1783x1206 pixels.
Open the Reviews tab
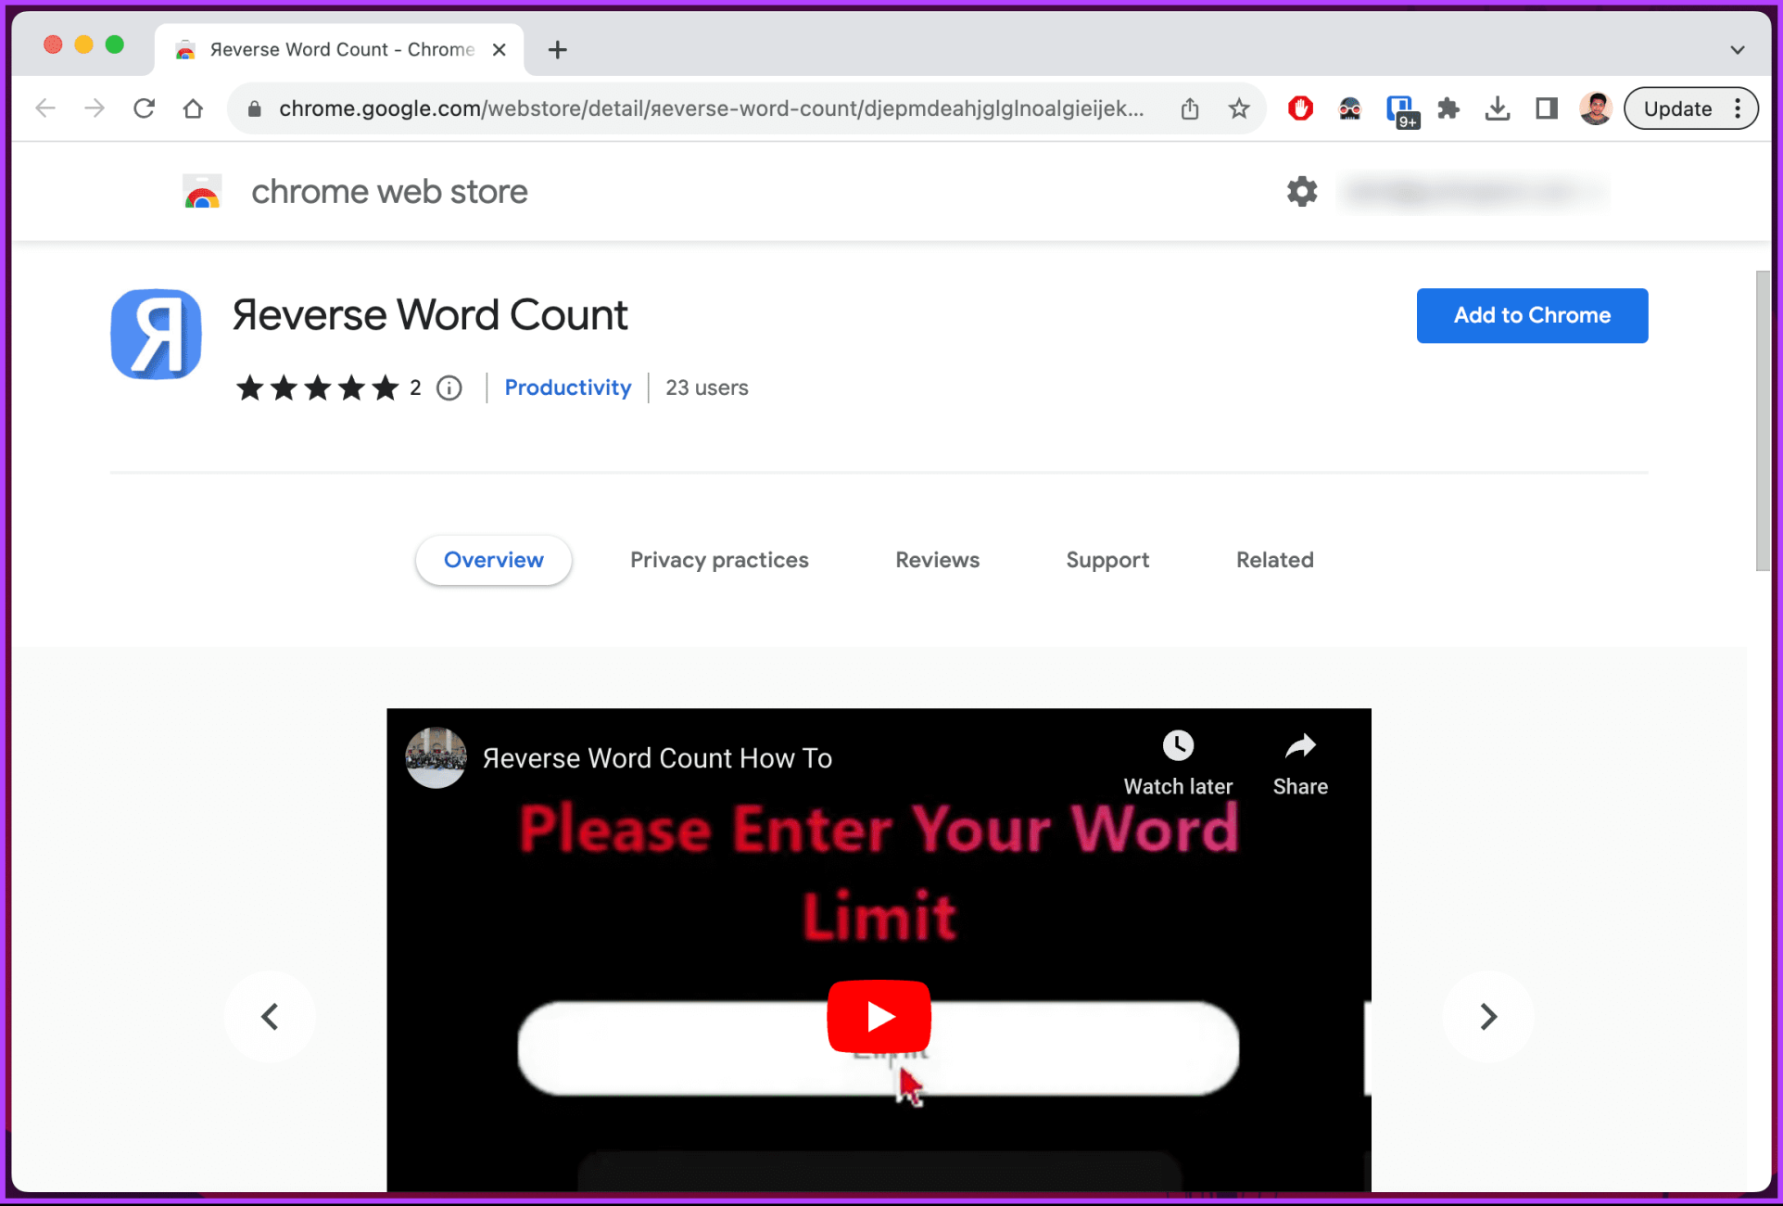click(937, 560)
